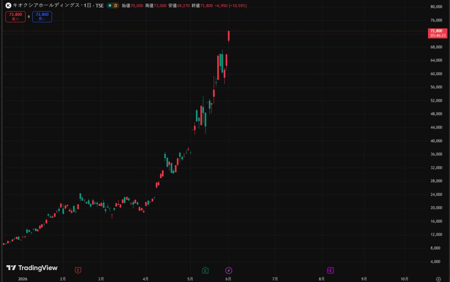
Task: Click the 3月 label on time axis
Action: [101, 279]
